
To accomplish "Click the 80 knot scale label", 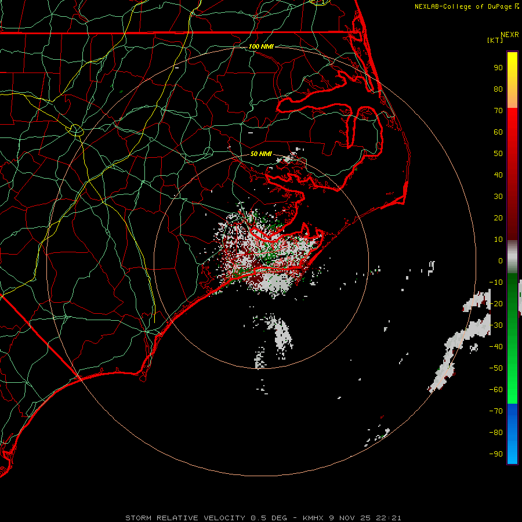I will tap(498, 89).
